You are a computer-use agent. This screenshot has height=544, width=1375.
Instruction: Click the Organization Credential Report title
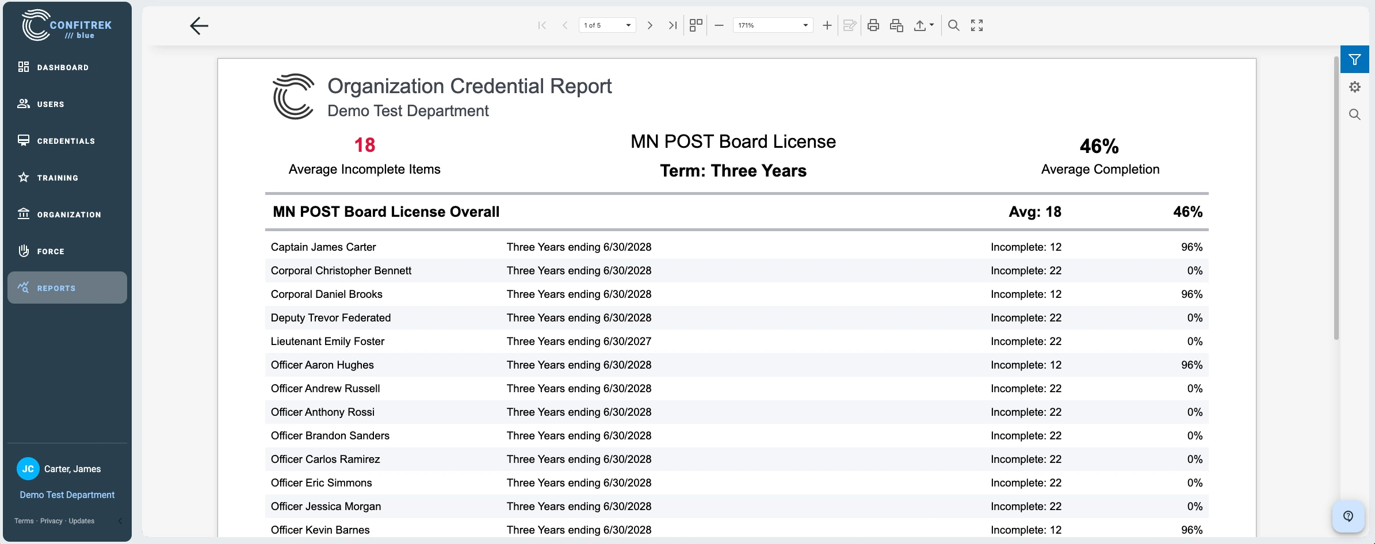469,86
